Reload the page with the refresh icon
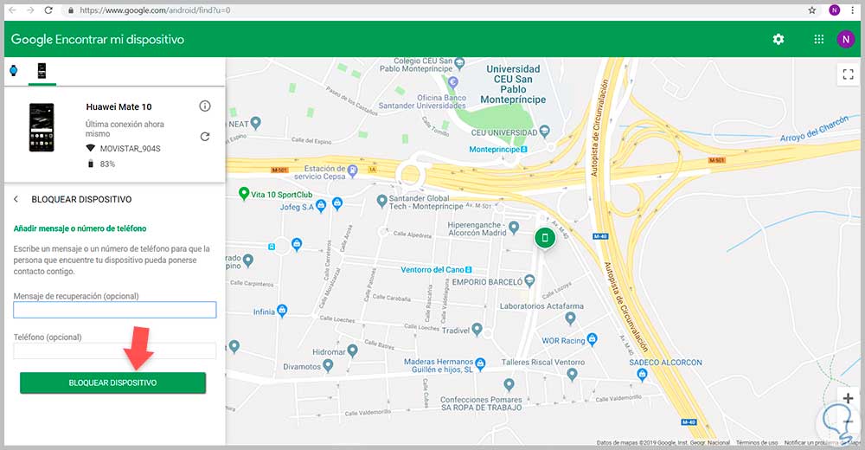 click(x=48, y=10)
